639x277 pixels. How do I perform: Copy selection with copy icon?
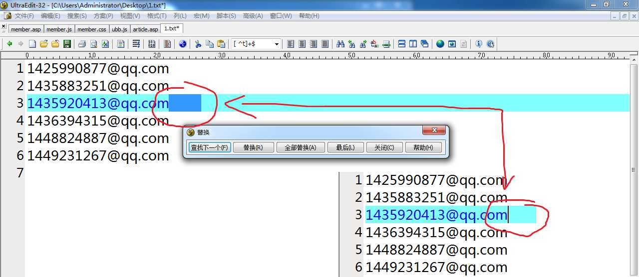tap(210, 44)
